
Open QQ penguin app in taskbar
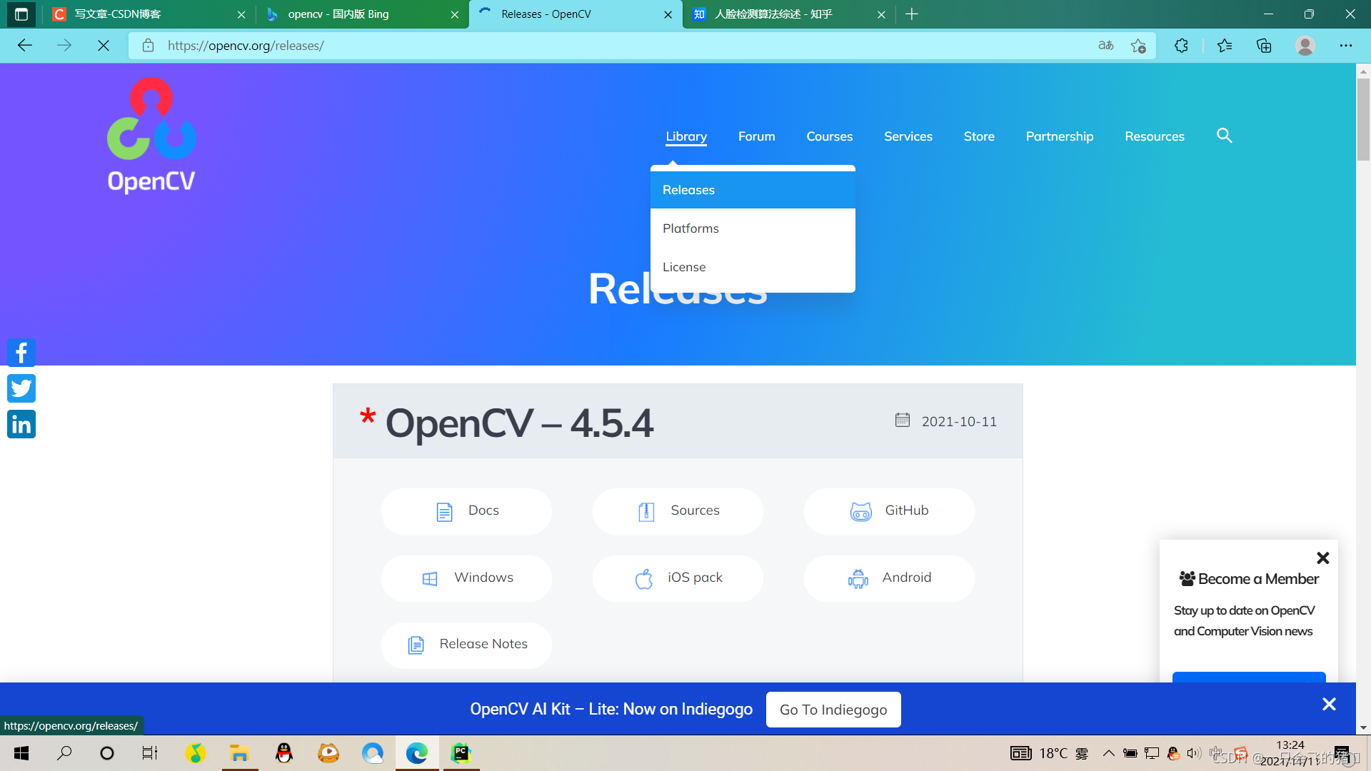point(284,753)
